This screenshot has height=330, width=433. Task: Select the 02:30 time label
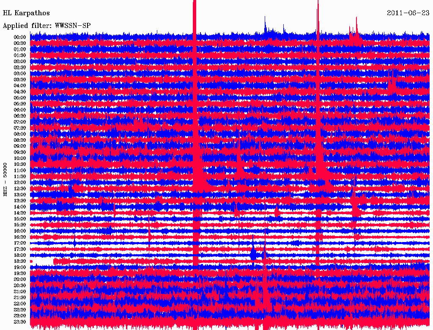[x=20, y=67]
